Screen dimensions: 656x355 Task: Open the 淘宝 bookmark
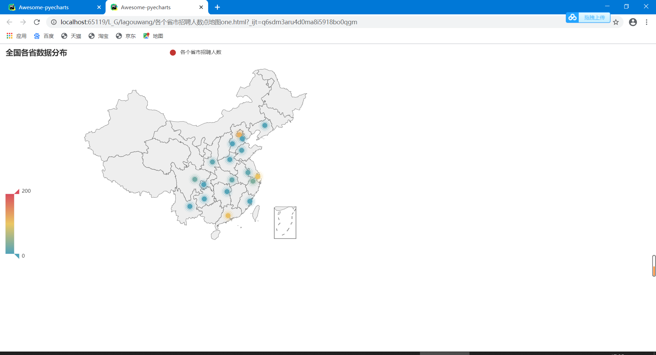tap(98, 36)
